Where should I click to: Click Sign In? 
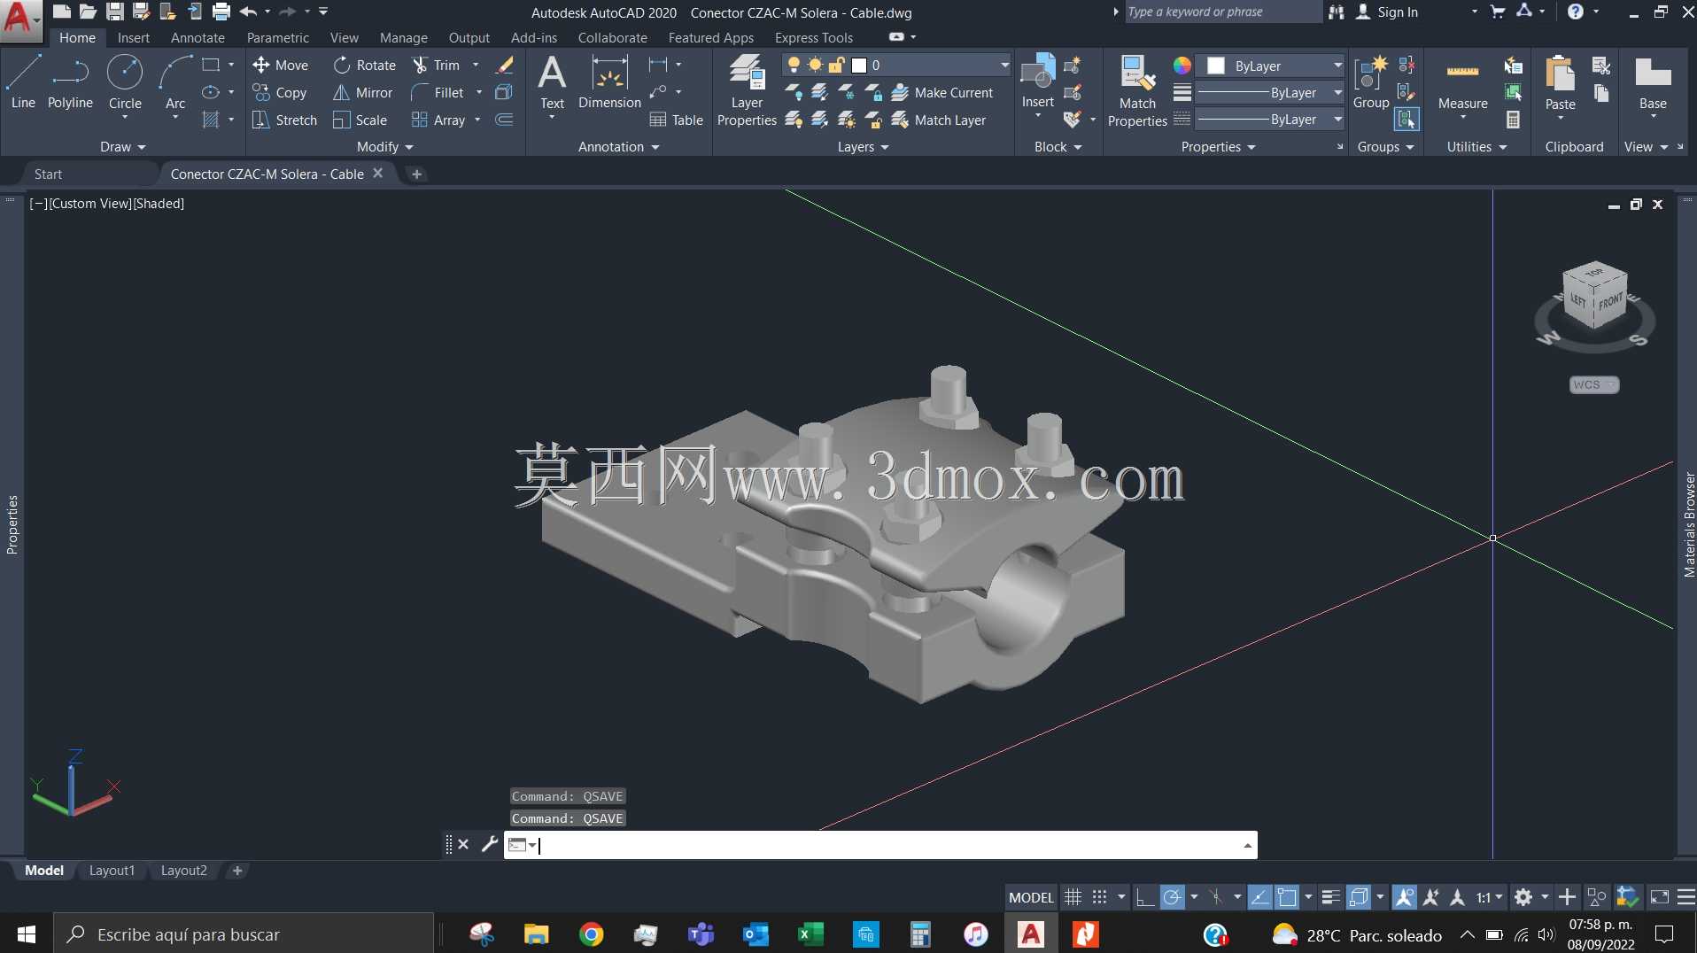tap(1387, 12)
